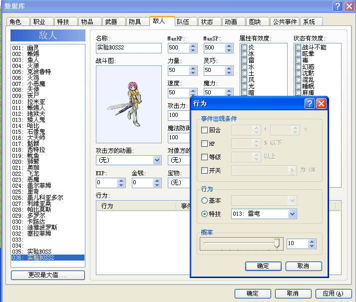The width and height of the screenshot is (356, 302).
Task: Select enemy 005: 克波鲁特 in list
Action: click(47, 72)
